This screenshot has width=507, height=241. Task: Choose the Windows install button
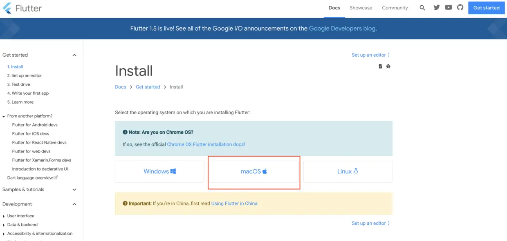tap(159, 172)
